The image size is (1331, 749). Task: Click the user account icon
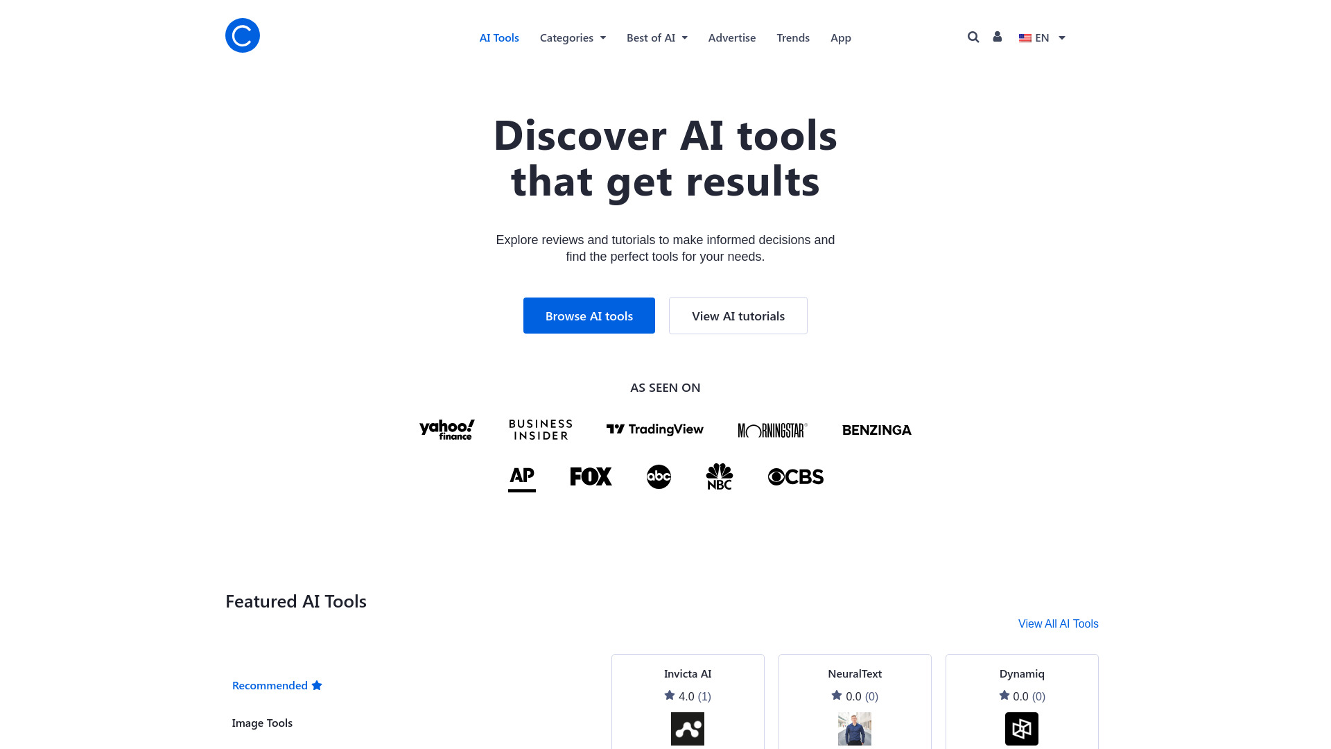pyautogui.click(x=998, y=37)
